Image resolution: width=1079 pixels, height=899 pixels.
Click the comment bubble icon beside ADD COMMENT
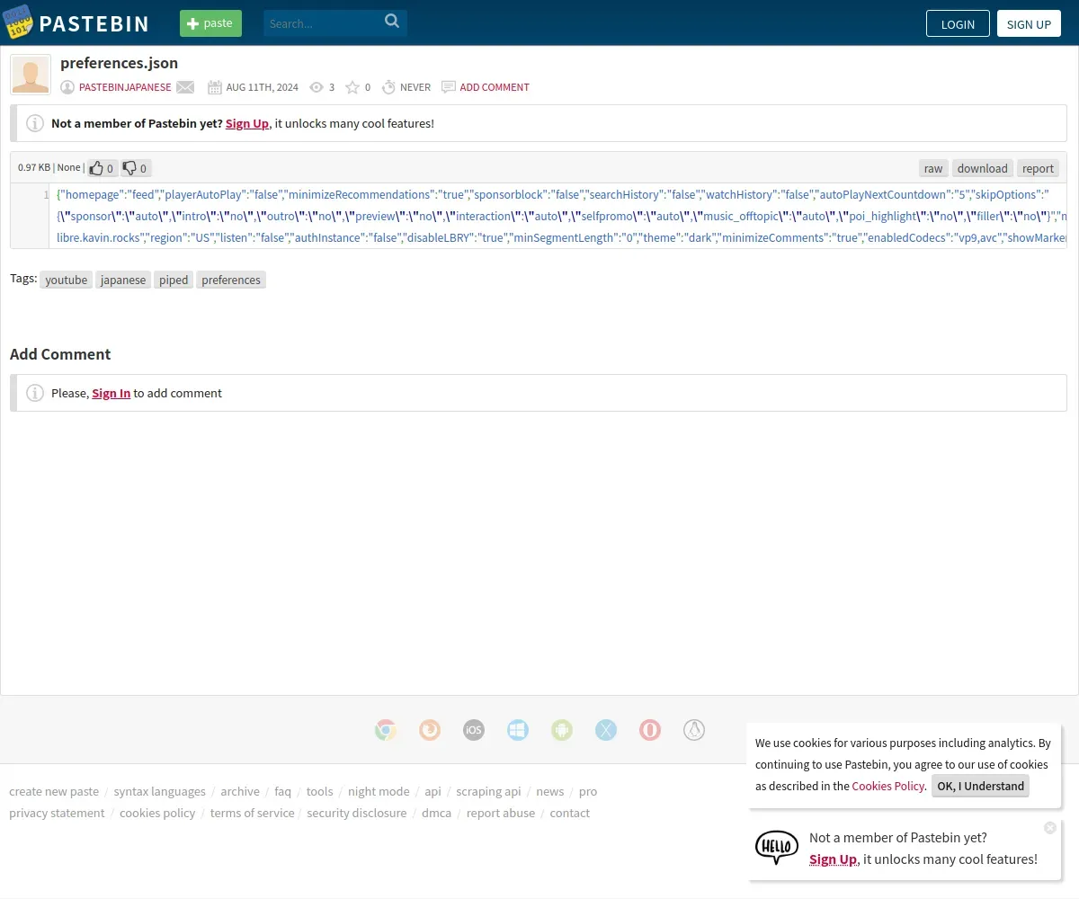click(x=449, y=87)
